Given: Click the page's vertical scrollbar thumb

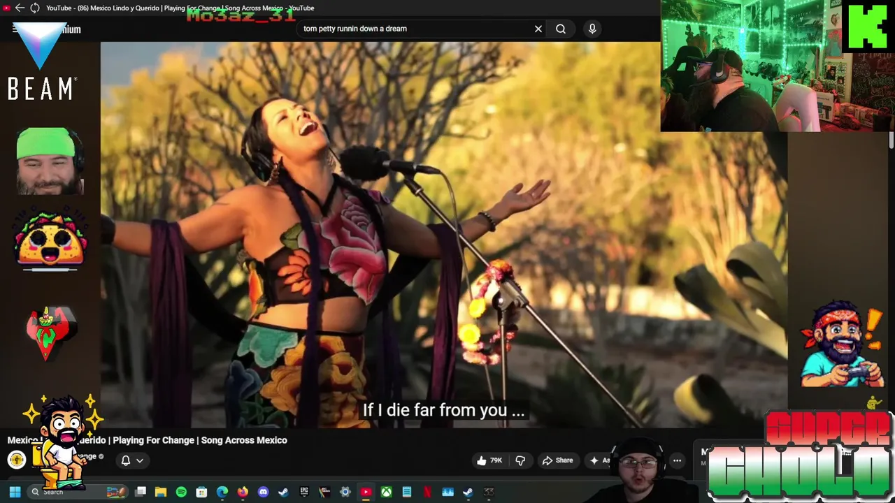Looking at the screenshot, I should click(x=891, y=140).
